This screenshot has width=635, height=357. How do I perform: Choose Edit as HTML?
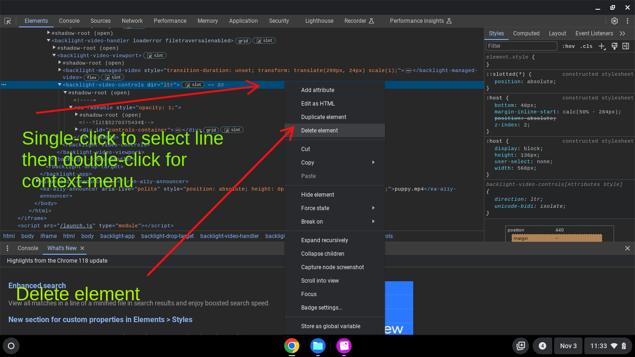[335, 104]
